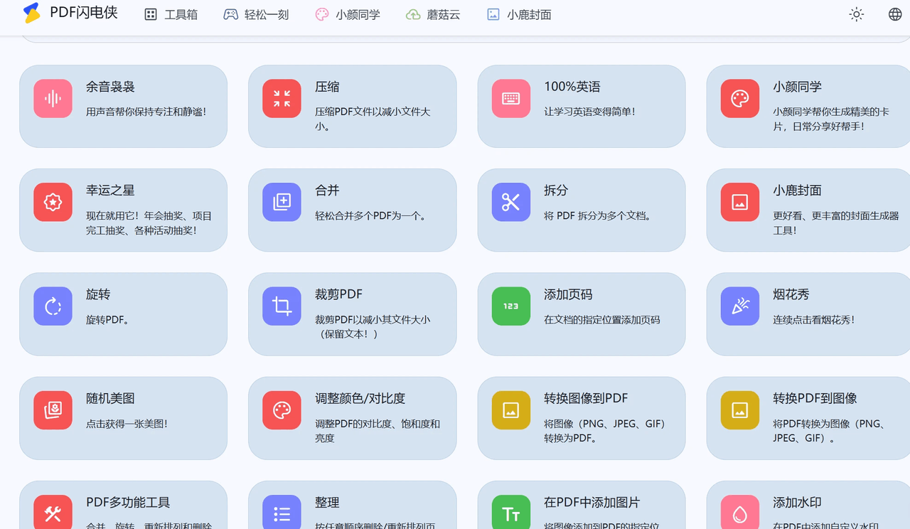Click the 添加页码 123 icon
The height and width of the screenshot is (529, 910).
coord(511,306)
